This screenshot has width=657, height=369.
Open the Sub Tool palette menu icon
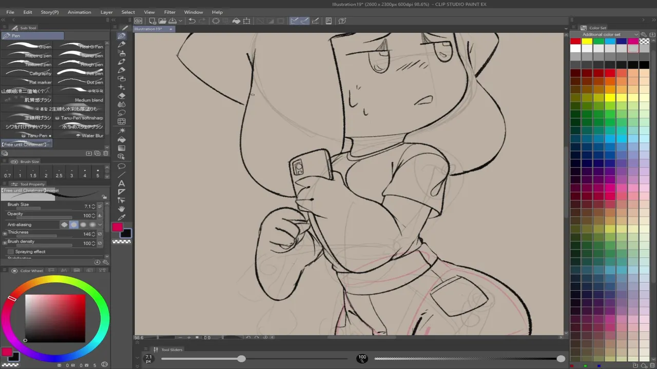pos(4,28)
